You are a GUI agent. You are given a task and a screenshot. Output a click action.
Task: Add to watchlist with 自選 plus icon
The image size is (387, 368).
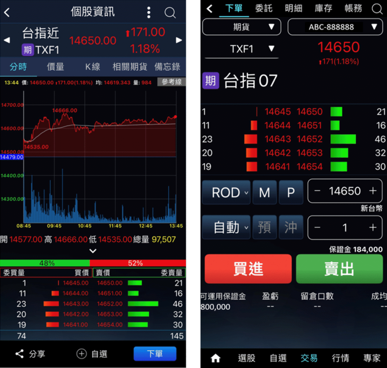pyautogui.click(x=82, y=354)
